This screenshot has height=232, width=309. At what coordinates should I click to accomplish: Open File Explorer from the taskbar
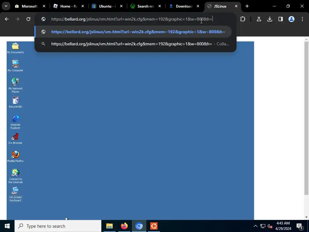coord(109,226)
